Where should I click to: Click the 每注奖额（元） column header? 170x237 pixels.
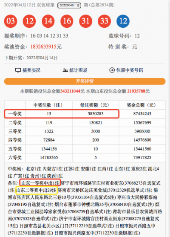96,105
